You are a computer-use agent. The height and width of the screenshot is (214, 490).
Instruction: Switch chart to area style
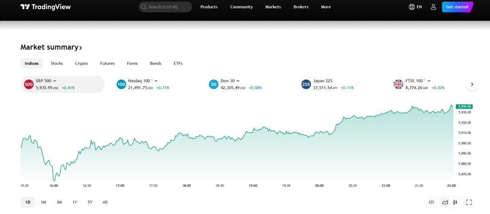(x=445, y=202)
